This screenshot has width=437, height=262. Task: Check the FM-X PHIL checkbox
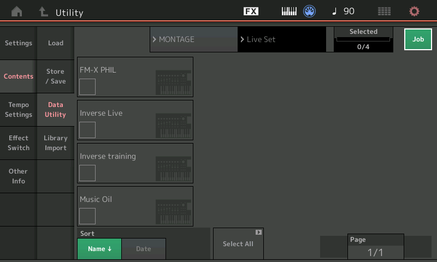[x=87, y=87]
